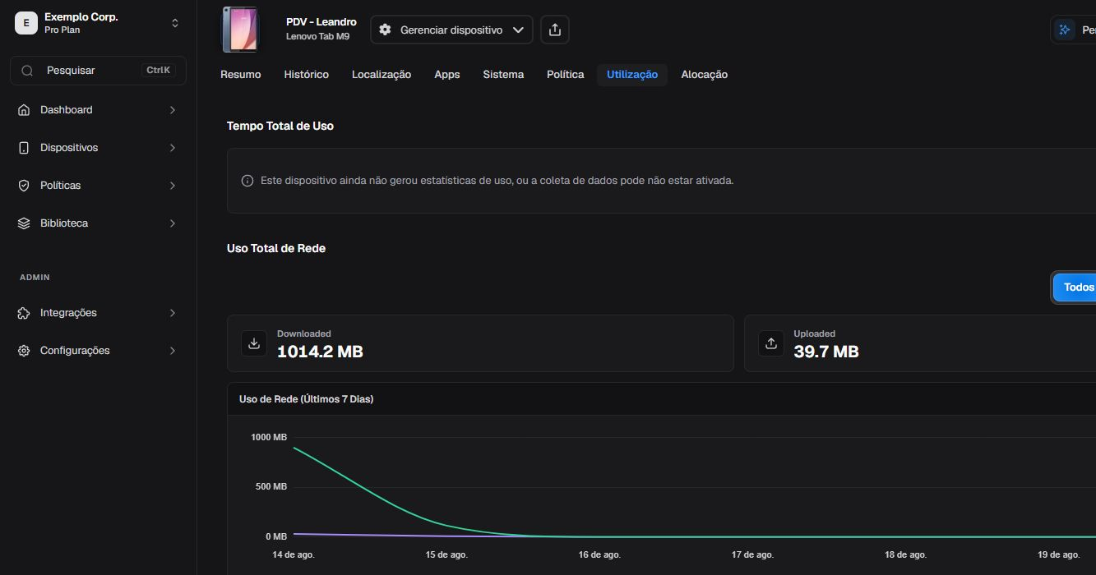Switch to the Resumo tab

[241, 75]
